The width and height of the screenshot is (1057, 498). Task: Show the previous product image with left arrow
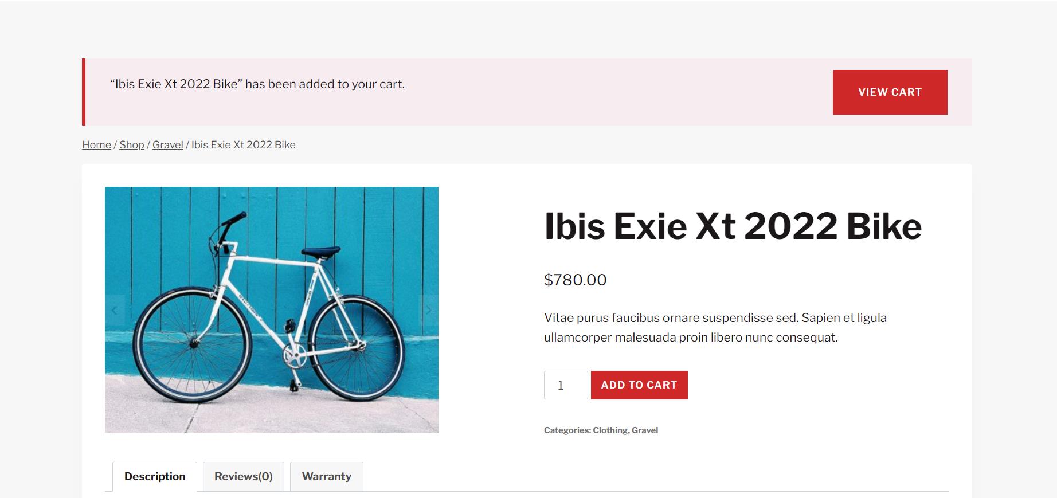(x=115, y=310)
